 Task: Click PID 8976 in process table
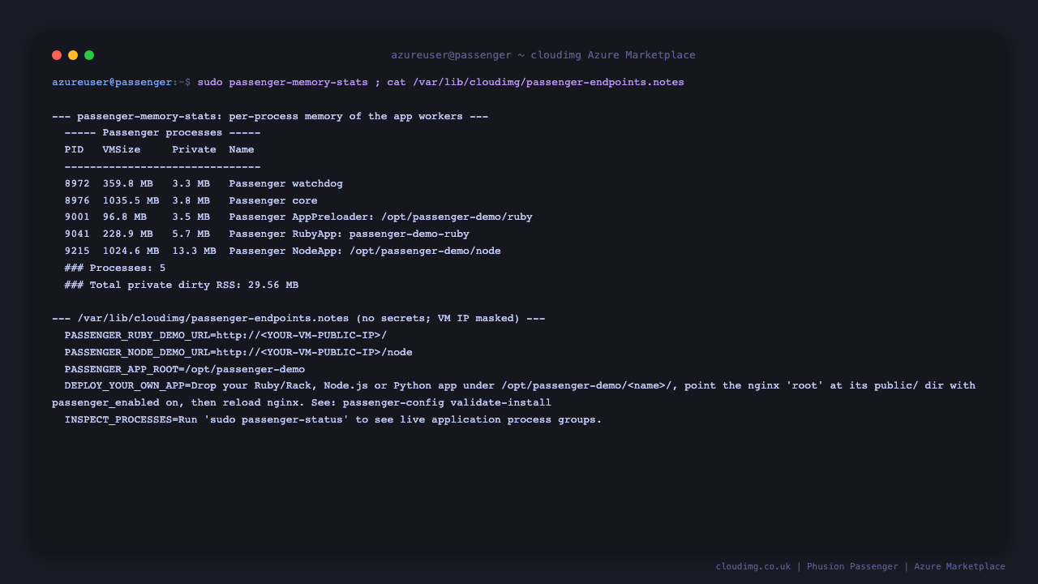(x=77, y=200)
